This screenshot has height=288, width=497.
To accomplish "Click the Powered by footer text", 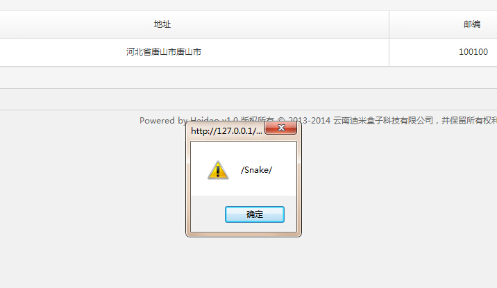I will click(164, 121).
